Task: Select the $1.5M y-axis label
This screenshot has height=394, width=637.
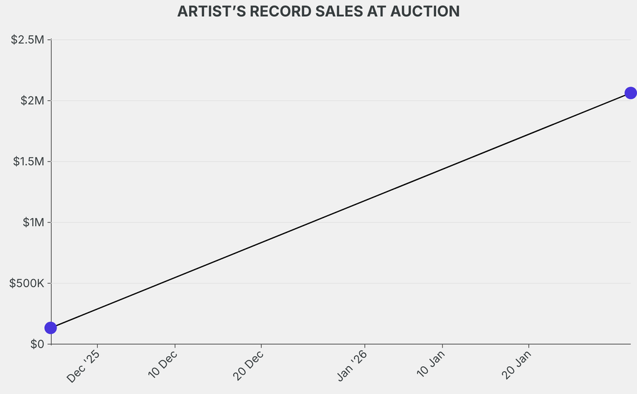Action: (28, 162)
